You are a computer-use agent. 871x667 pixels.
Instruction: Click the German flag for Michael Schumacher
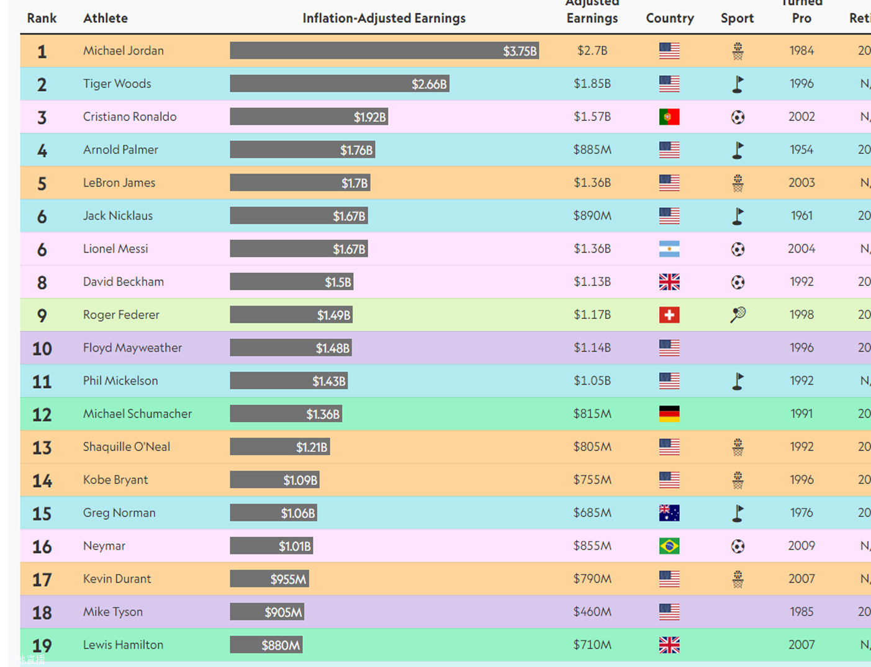click(x=669, y=414)
